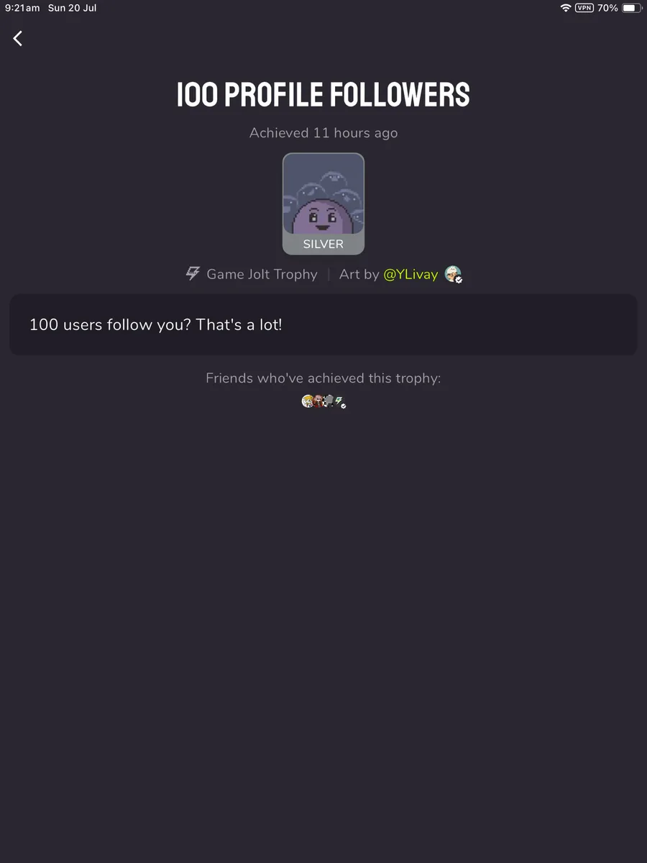This screenshot has height=863, width=647.
Task: Tap the VPN indicator in status bar
Action: [x=584, y=8]
